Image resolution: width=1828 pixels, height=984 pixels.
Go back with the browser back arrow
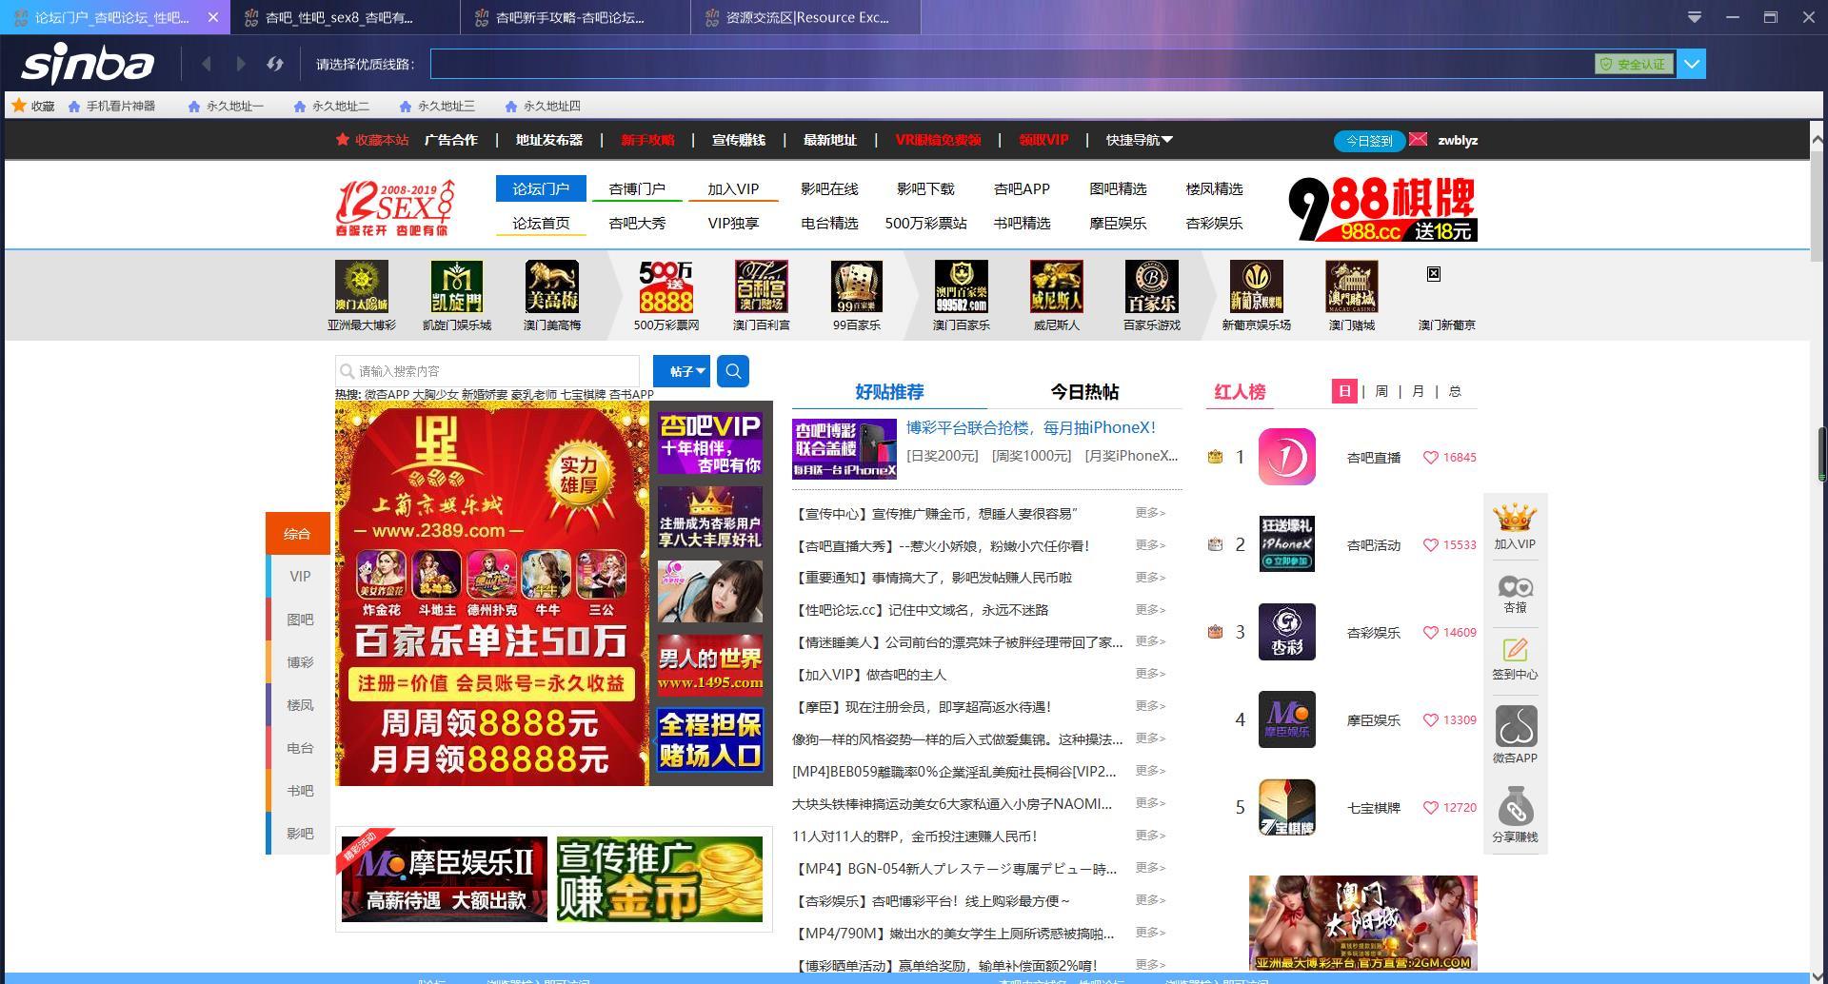[x=207, y=64]
